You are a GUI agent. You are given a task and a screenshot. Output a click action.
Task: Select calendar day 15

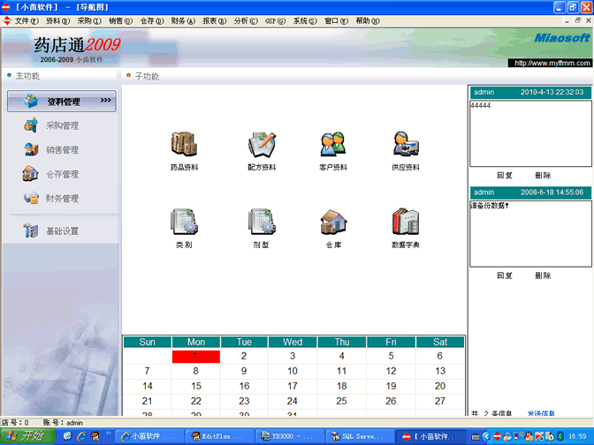(196, 386)
